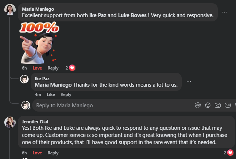This screenshot has width=236, height=159.
Task: Open the emoji picker in reply box
Action: click(x=208, y=105)
